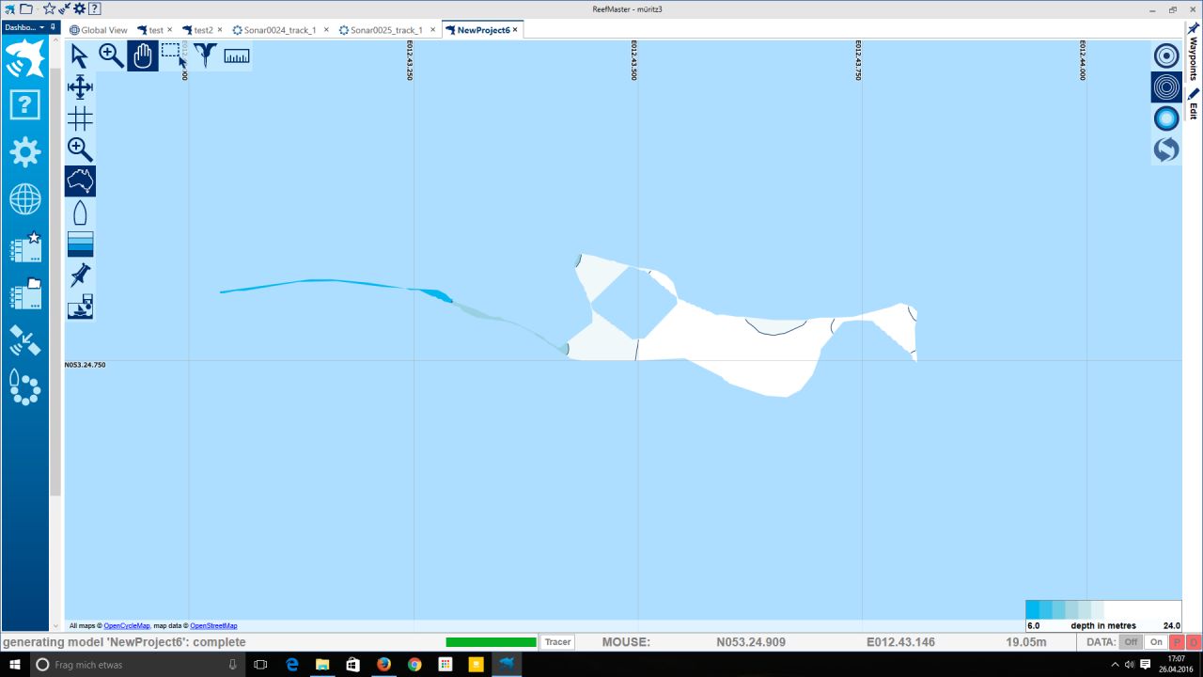Screen dimensions: 1203x677
Task: Toggle the grid lines display
Action: coord(80,118)
